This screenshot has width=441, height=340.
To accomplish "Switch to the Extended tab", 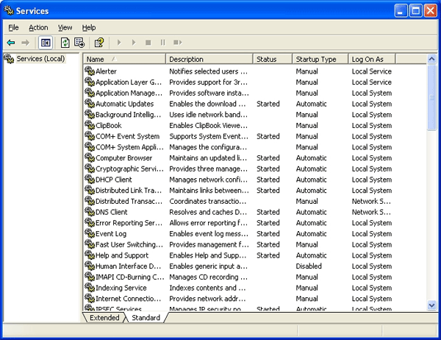I will click(x=104, y=318).
